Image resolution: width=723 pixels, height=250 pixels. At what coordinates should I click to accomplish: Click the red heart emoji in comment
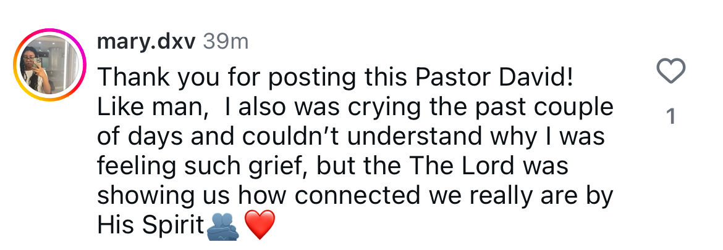260,226
